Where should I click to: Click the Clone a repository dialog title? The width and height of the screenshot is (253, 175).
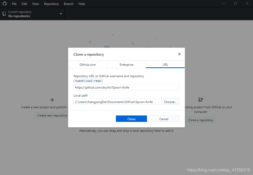coord(89,54)
